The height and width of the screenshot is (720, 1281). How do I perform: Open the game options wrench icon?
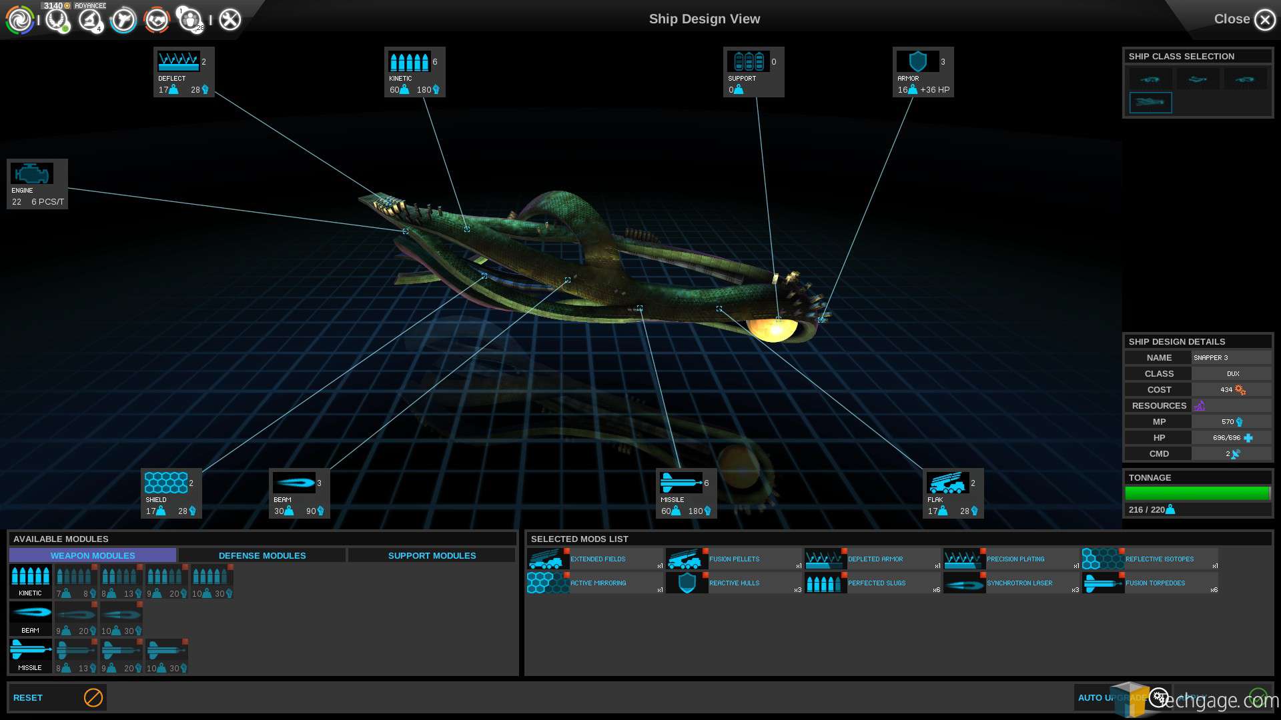pyautogui.click(x=230, y=20)
